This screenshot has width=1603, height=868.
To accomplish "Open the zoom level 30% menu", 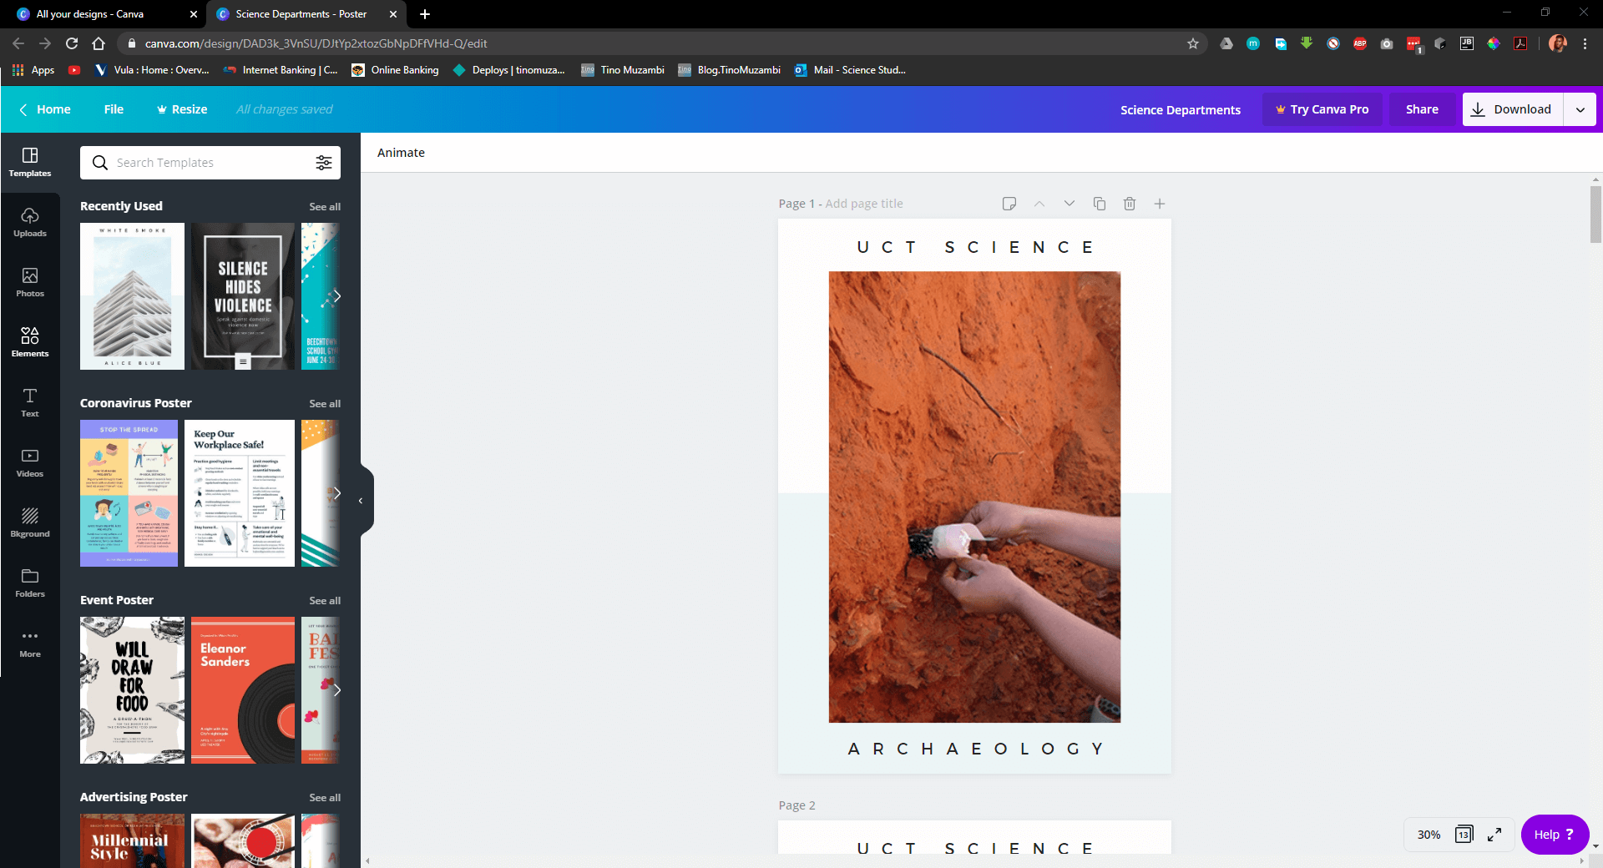I will [x=1429, y=835].
